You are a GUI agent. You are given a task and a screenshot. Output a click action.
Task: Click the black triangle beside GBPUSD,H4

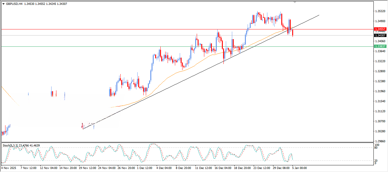(x=4, y=4)
